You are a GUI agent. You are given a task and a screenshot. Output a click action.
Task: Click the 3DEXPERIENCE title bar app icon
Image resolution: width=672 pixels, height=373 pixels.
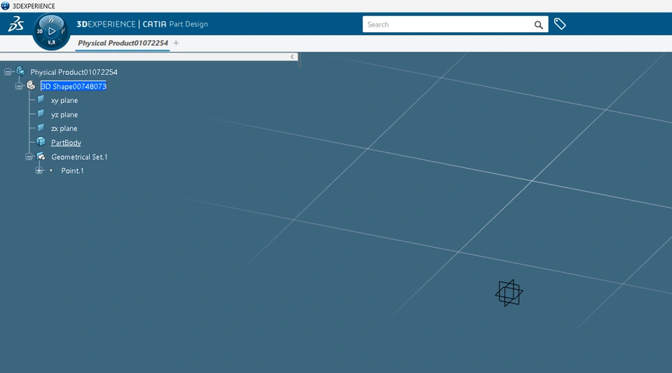[5, 6]
